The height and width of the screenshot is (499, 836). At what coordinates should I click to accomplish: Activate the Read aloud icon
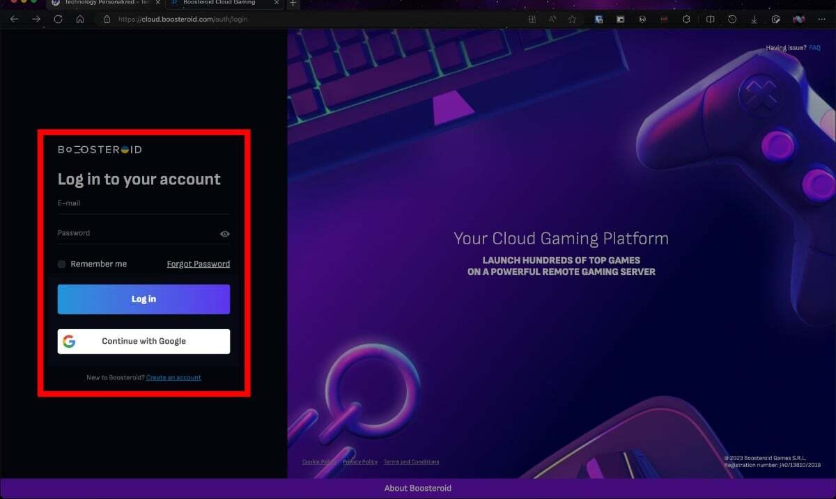pyautogui.click(x=552, y=19)
